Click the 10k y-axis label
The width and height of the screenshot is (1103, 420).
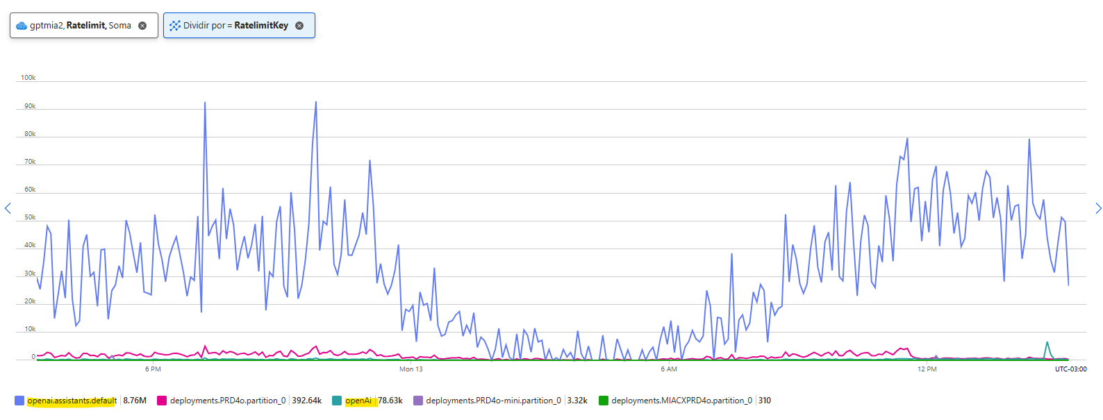pyautogui.click(x=30, y=329)
